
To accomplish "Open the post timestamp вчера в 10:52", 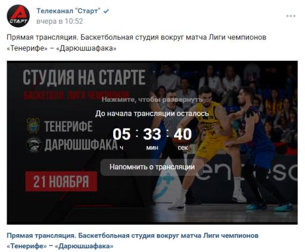I will 60,21.
